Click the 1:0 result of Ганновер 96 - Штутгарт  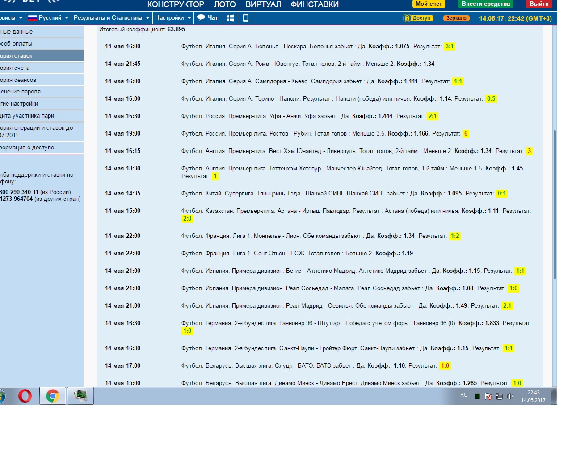point(187,331)
